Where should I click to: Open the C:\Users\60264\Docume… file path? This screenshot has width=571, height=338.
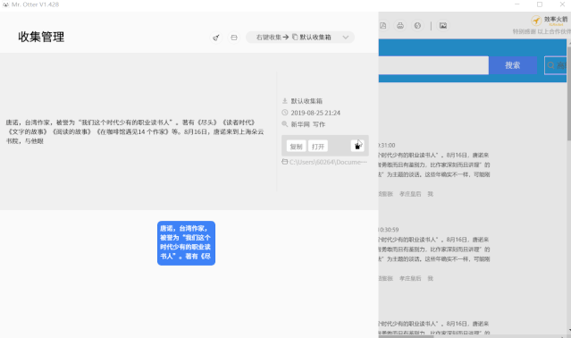pyautogui.click(x=328, y=162)
